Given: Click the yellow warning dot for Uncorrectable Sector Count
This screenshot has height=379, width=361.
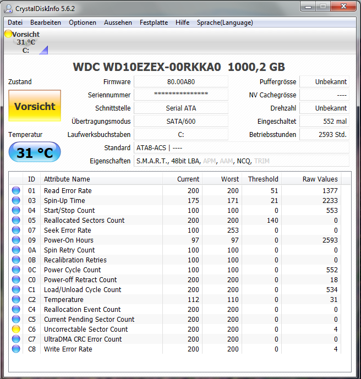Looking at the screenshot, I should click(16, 329).
